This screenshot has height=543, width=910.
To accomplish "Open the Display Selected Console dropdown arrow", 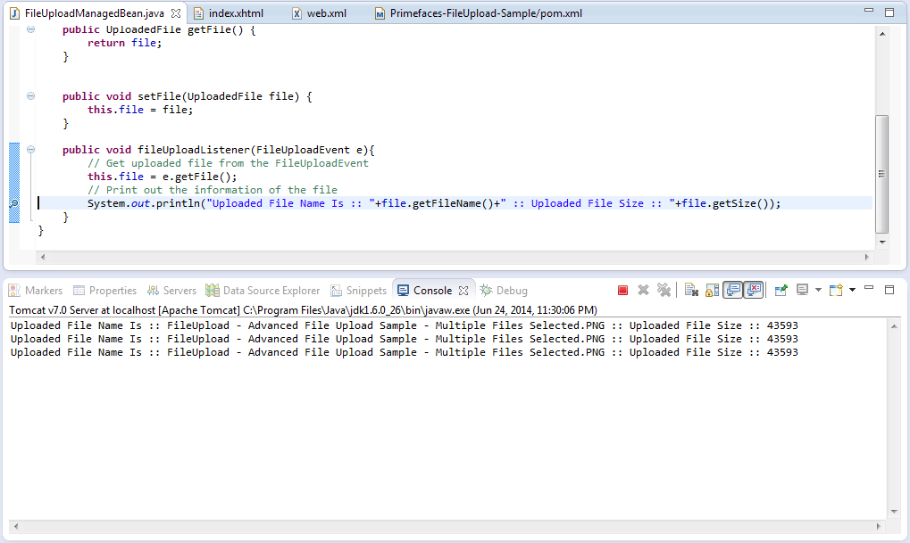I will pyautogui.click(x=818, y=291).
